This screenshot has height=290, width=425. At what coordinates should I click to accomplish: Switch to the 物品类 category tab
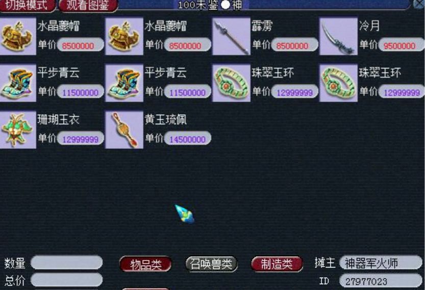pyautogui.click(x=145, y=264)
